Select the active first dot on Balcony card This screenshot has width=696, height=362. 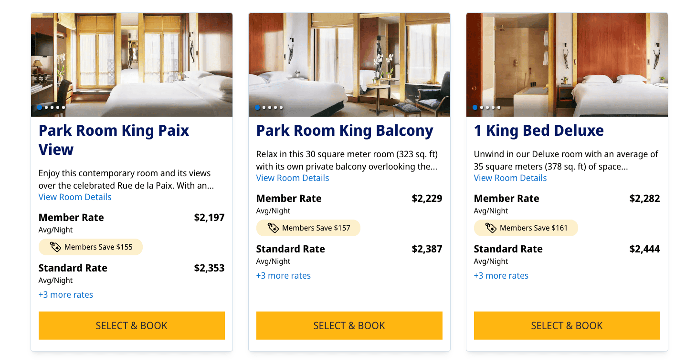tap(257, 107)
